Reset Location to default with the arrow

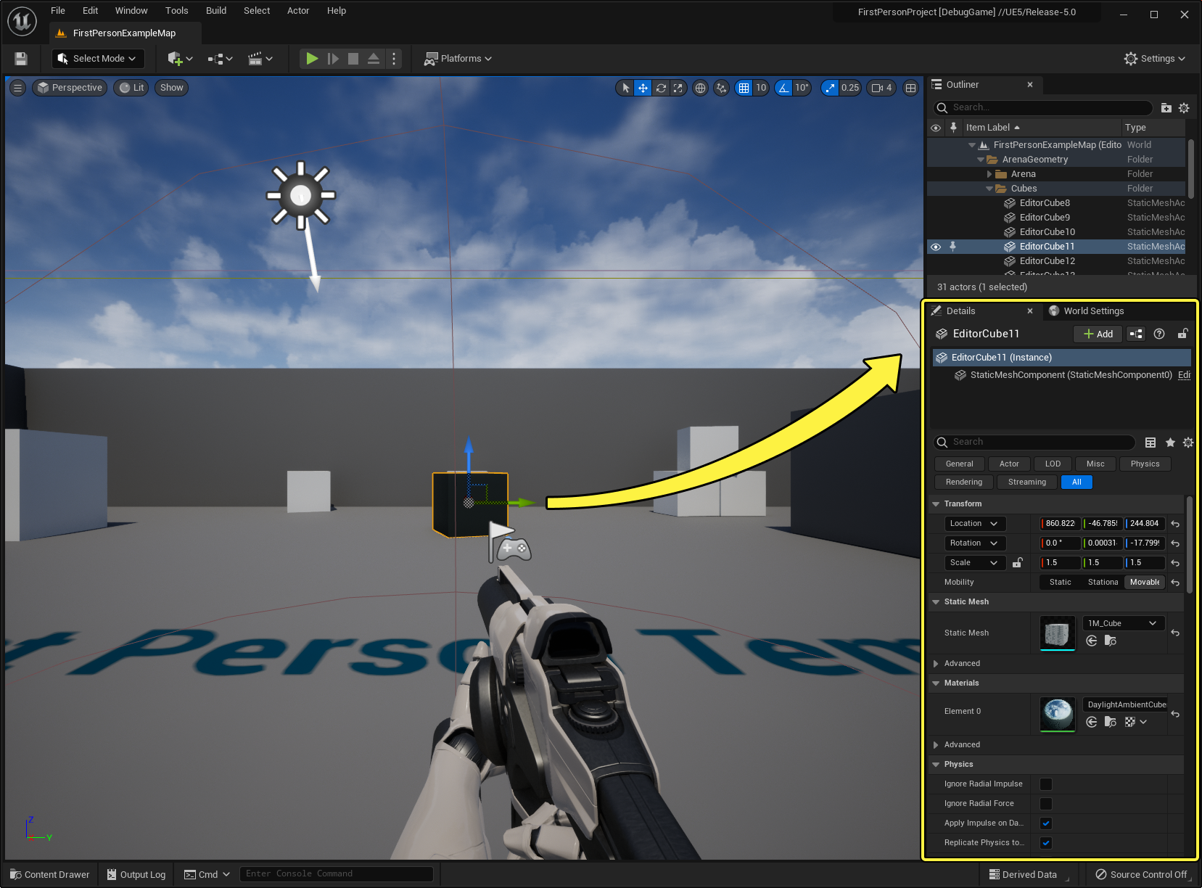1175,524
